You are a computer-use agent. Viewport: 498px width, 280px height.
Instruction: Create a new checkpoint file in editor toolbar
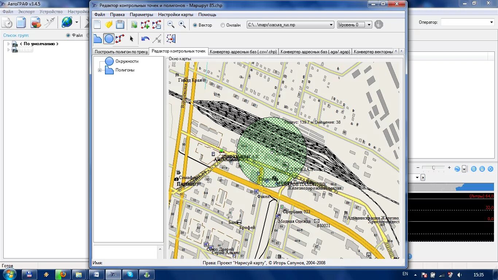[97, 25]
